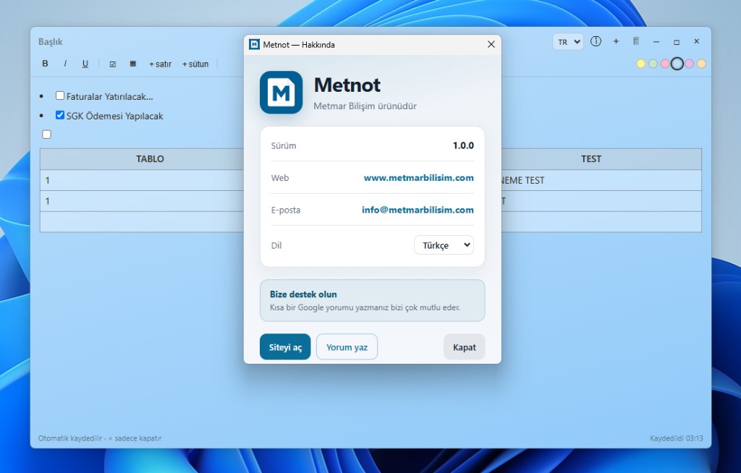
Task: Click the version value '1.0.0'
Action: coord(463,145)
